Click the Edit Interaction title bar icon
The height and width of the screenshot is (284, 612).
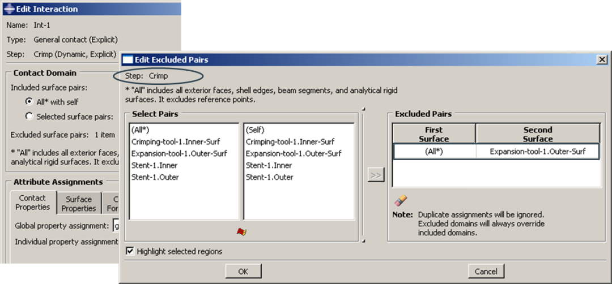[x=9, y=8]
